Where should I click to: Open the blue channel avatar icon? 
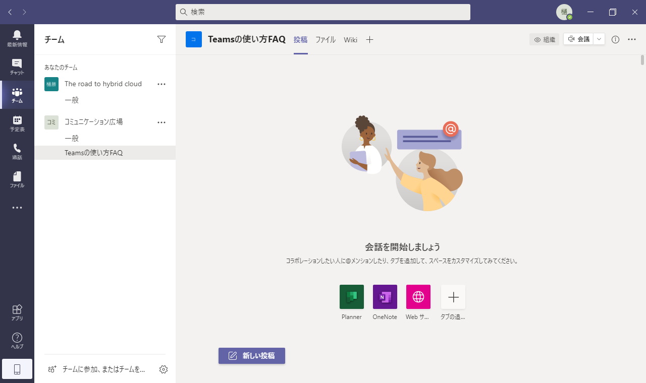pos(194,39)
